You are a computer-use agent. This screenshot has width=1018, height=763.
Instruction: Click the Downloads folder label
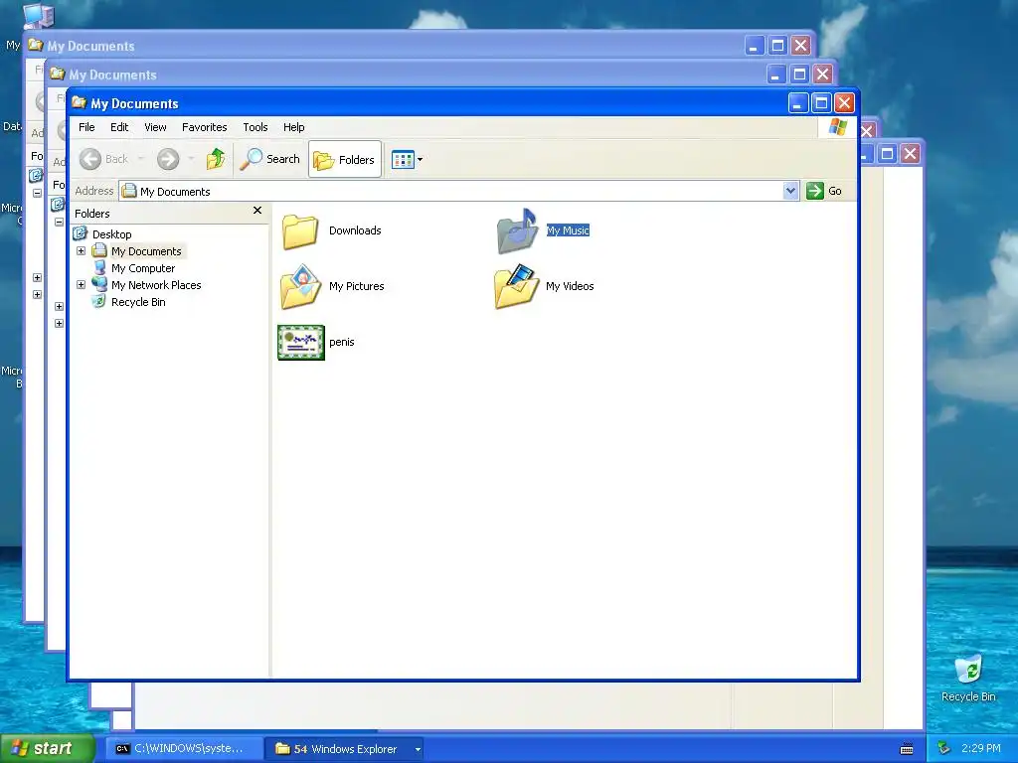click(x=355, y=230)
